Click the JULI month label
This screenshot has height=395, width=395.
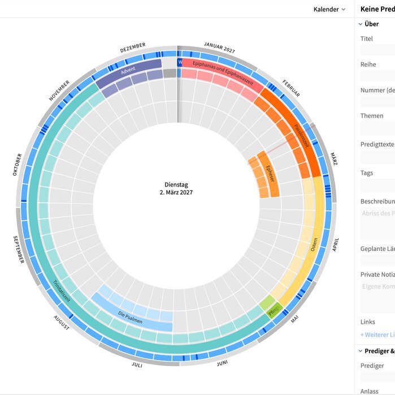[x=137, y=365]
